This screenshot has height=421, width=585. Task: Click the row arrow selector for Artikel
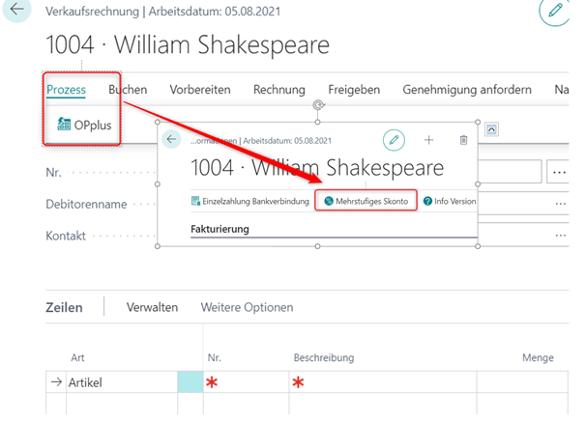(56, 381)
